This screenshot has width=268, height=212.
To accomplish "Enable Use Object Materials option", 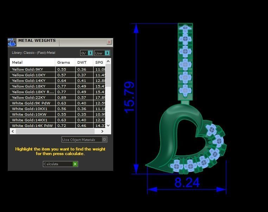I will coord(84,140).
